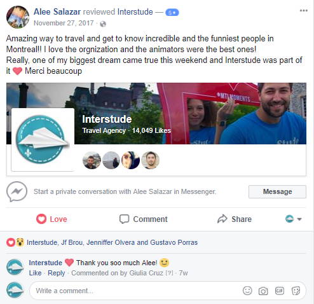314x304 pixels.
Task: Click the 5-star rating badge
Action: coord(172,13)
